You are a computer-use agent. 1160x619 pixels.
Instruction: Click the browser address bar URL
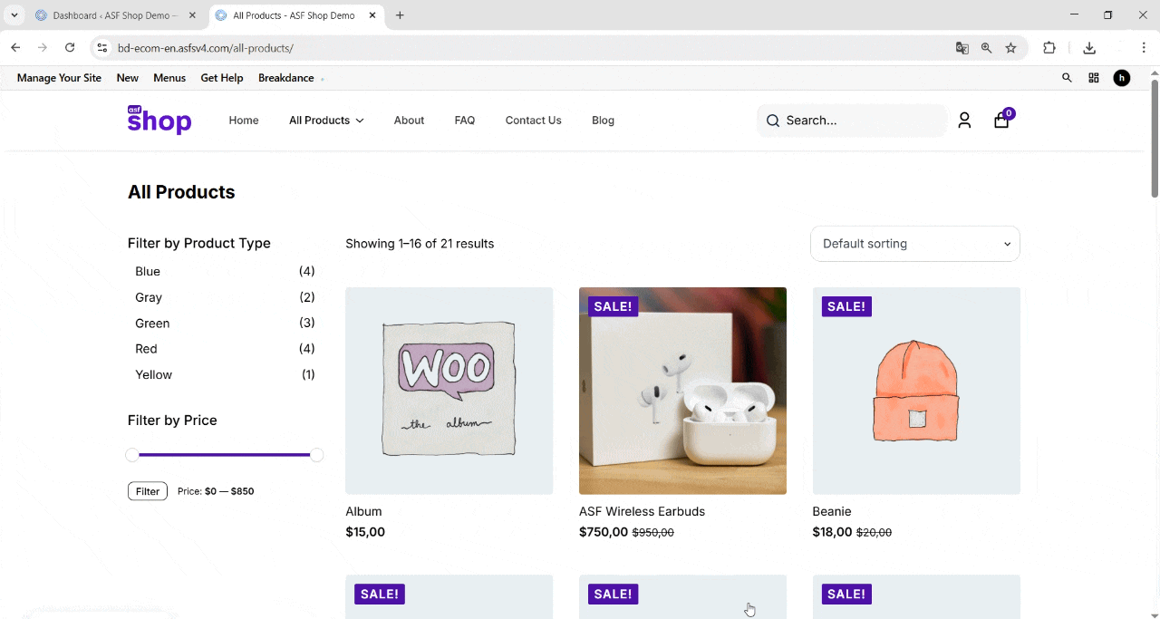click(206, 48)
